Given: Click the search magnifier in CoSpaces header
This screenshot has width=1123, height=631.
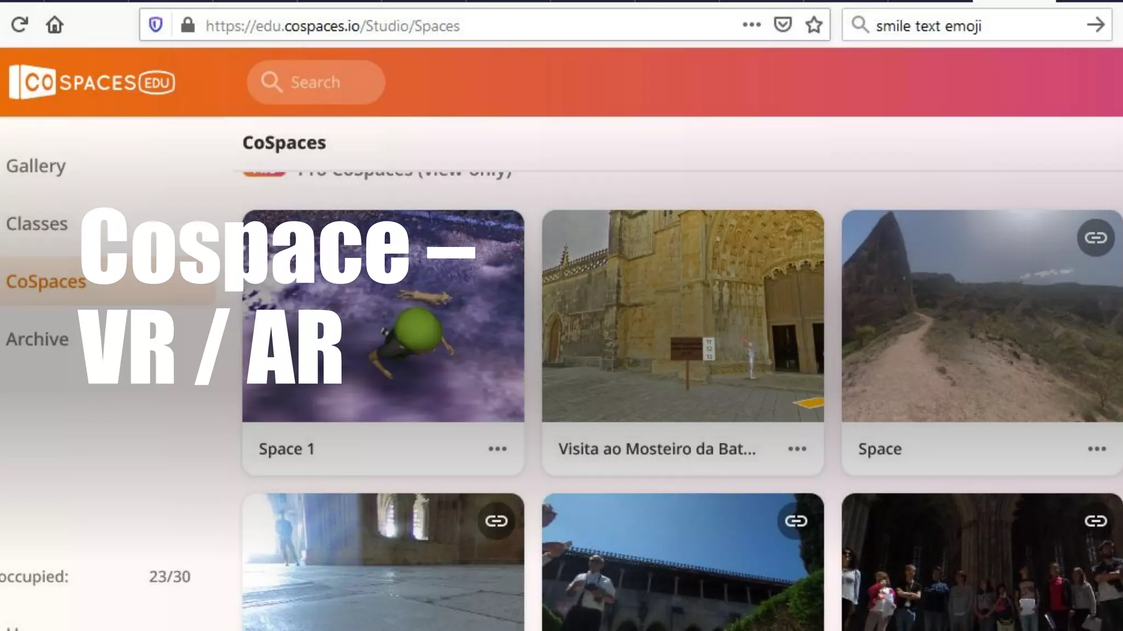Looking at the screenshot, I should 271,82.
